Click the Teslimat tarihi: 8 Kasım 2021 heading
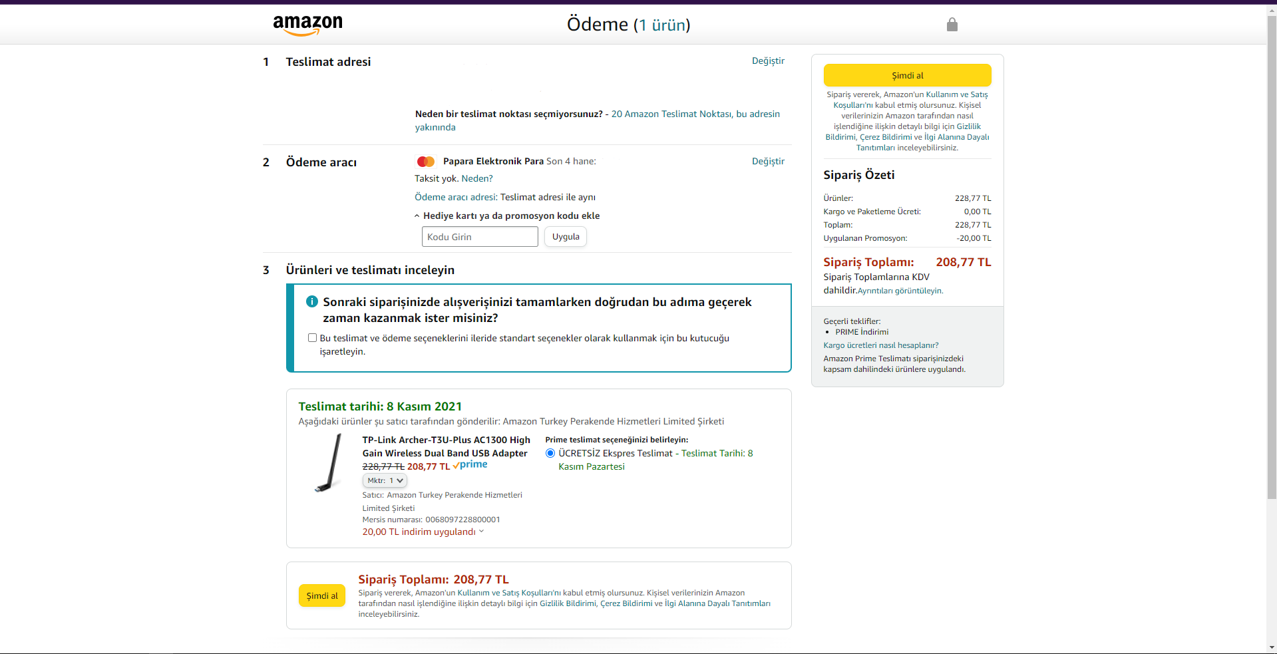The image size is (1277, 654). pyautogui.click(x=380, y=407)
